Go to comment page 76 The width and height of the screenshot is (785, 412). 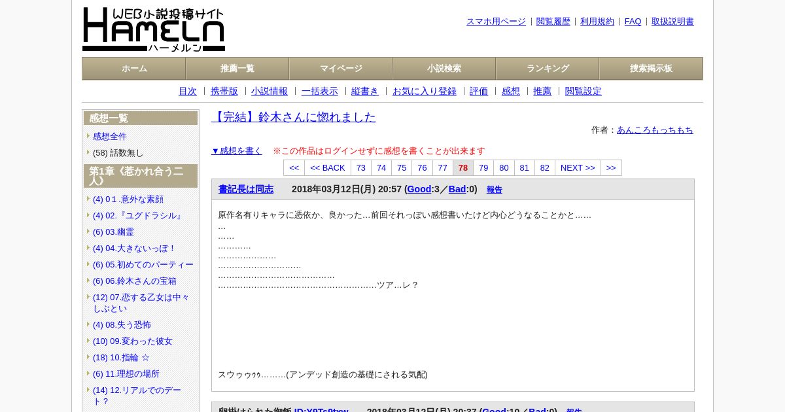click(x=422, y=168)
